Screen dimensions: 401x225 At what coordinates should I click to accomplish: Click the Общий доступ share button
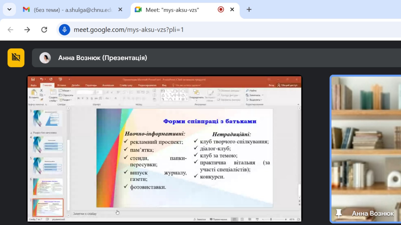pos(287,85)
